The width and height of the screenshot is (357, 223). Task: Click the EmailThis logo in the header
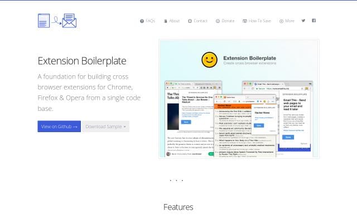pos(57,21)
